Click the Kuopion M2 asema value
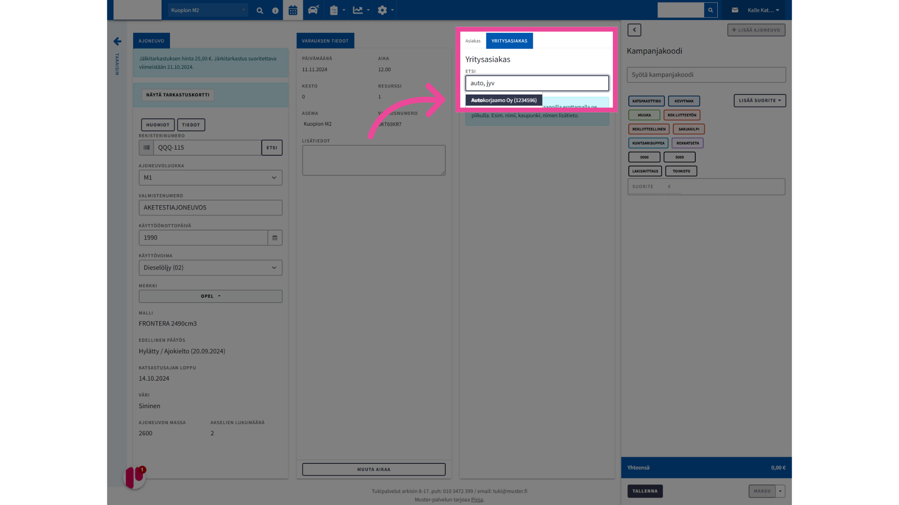 tap(317, 124)
